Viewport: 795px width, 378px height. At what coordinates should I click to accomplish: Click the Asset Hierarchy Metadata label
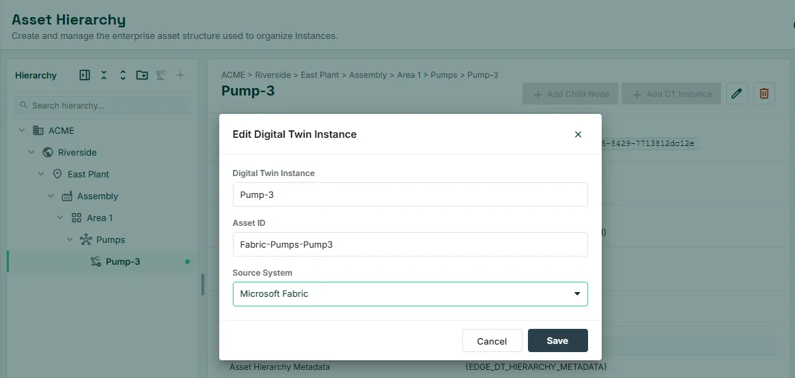coord(279,366)
